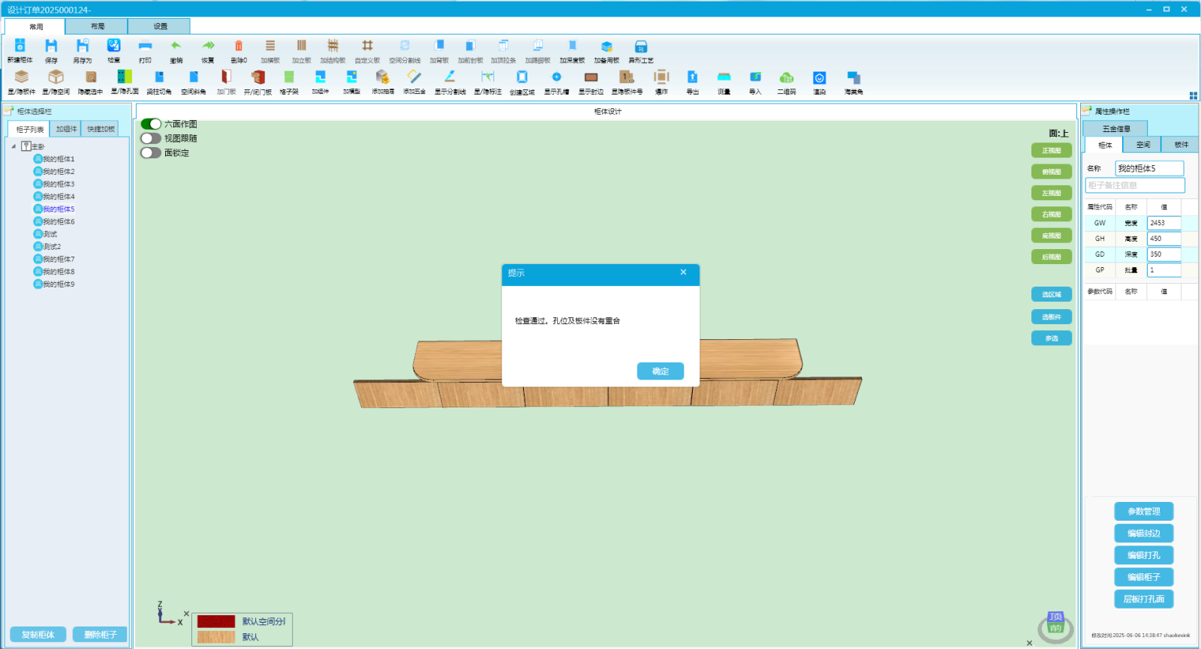Click the 左视图 left view button
Screen dimensions: 1201x649
(x=1052, y=193)
